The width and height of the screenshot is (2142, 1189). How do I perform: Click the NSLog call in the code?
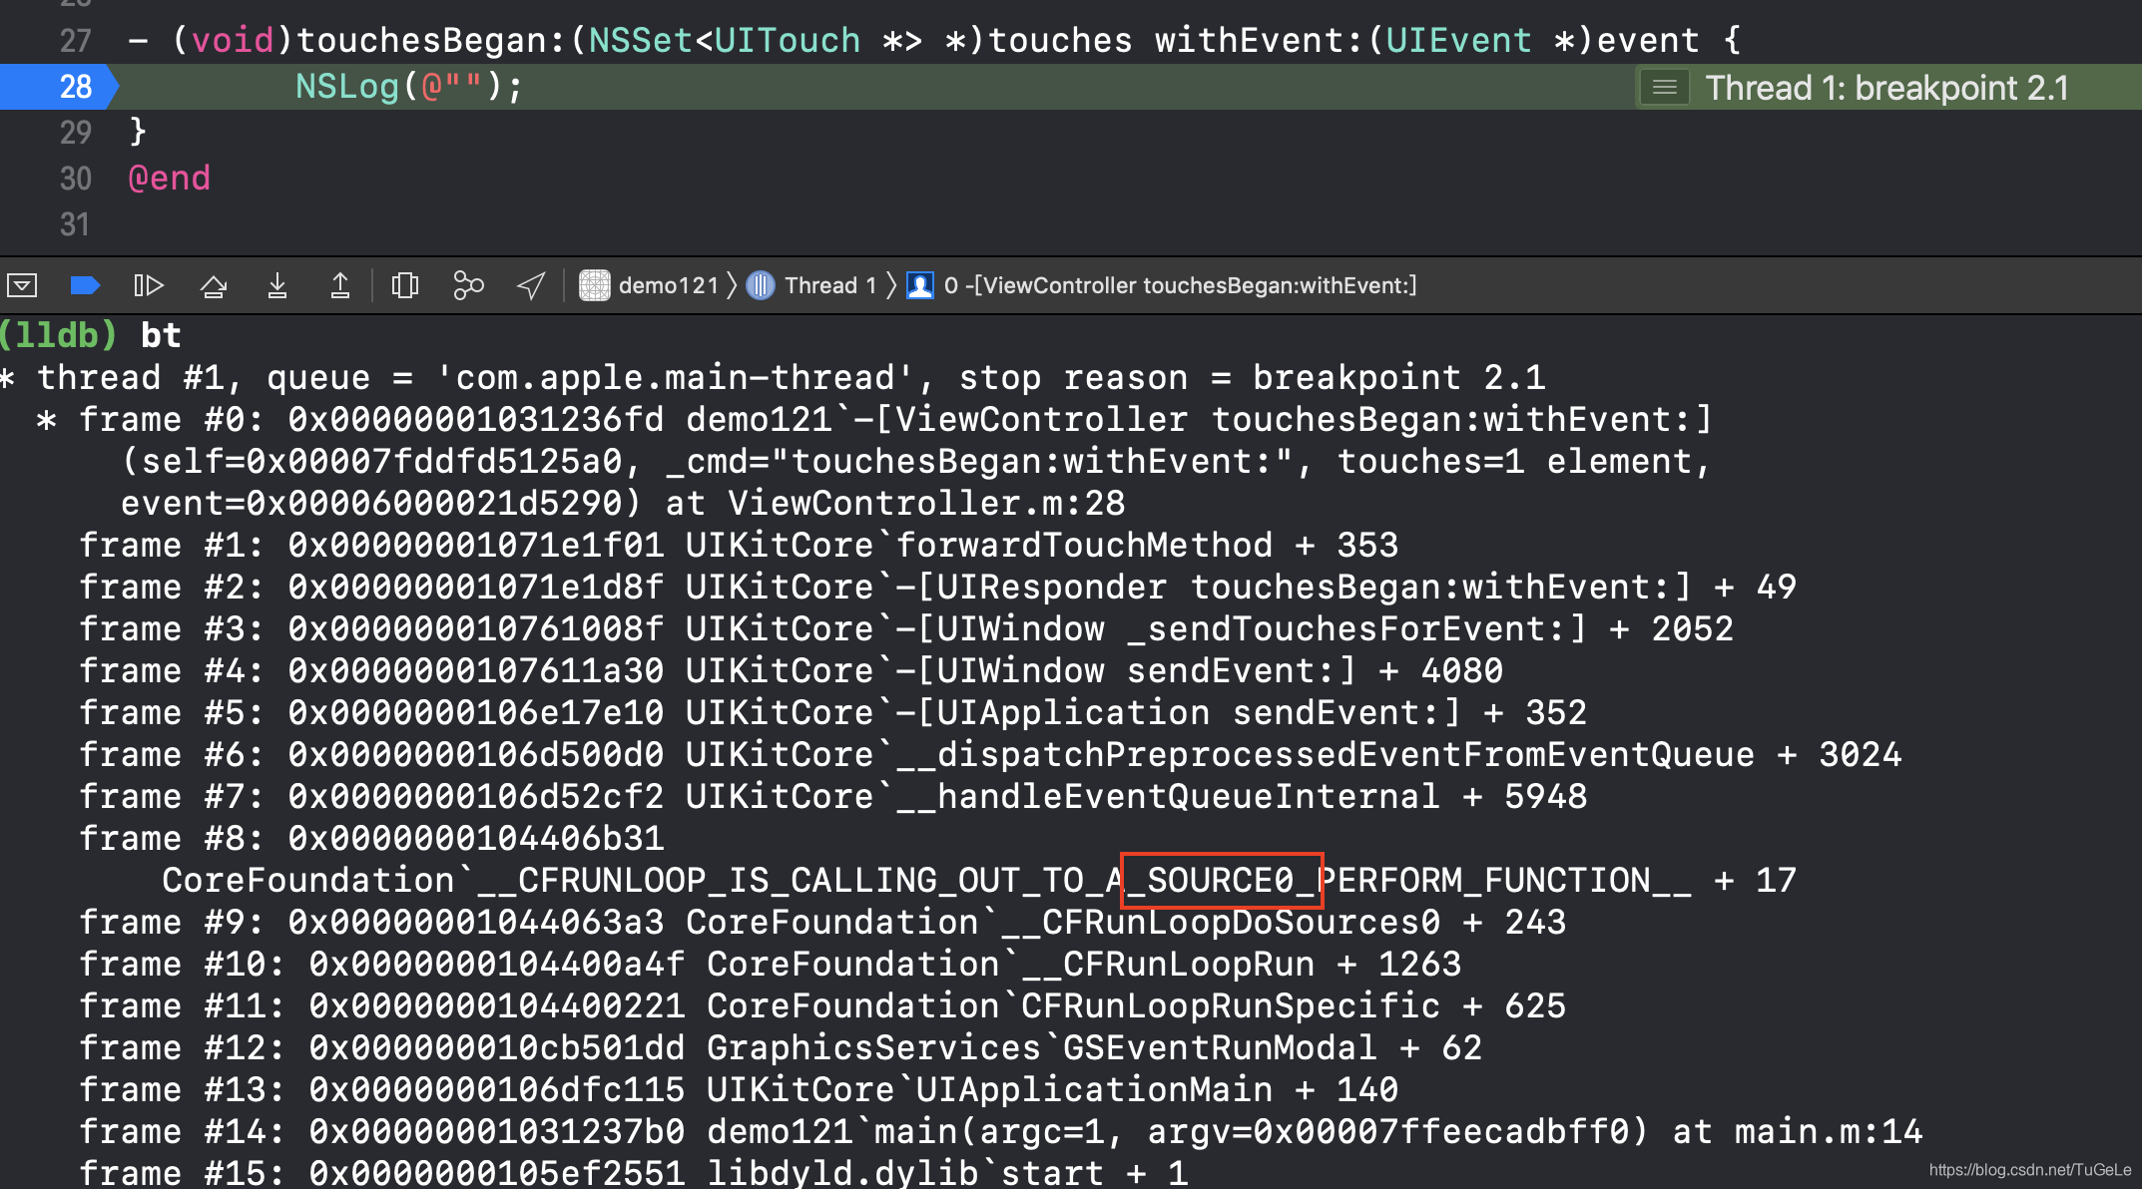pyautogui.click(x=408, y=87)
